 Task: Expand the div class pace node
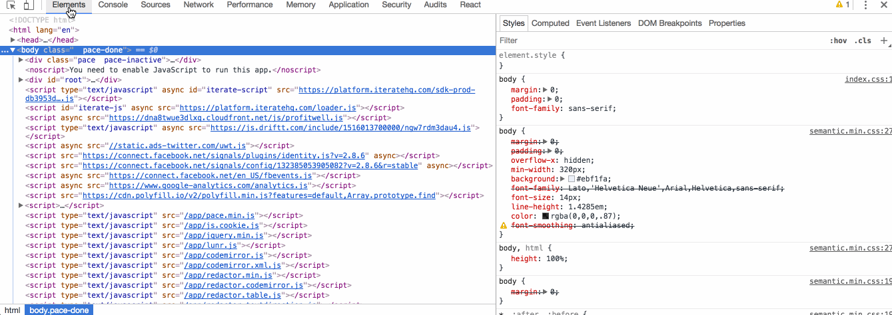[x=21, y=60]
